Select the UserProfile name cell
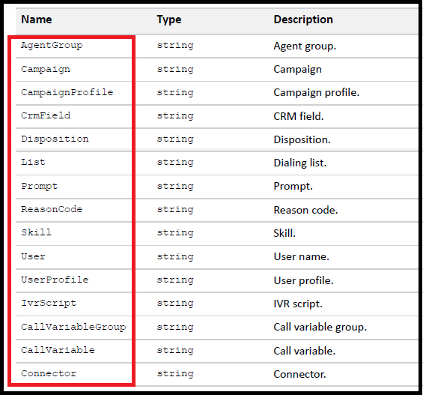The height and width of the screenshot is (395, 423). (55, 280)
